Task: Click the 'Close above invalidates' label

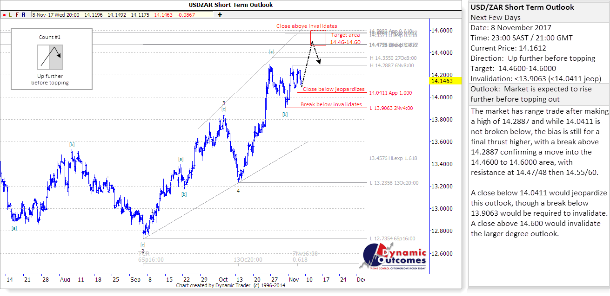Action: [307, 26]
